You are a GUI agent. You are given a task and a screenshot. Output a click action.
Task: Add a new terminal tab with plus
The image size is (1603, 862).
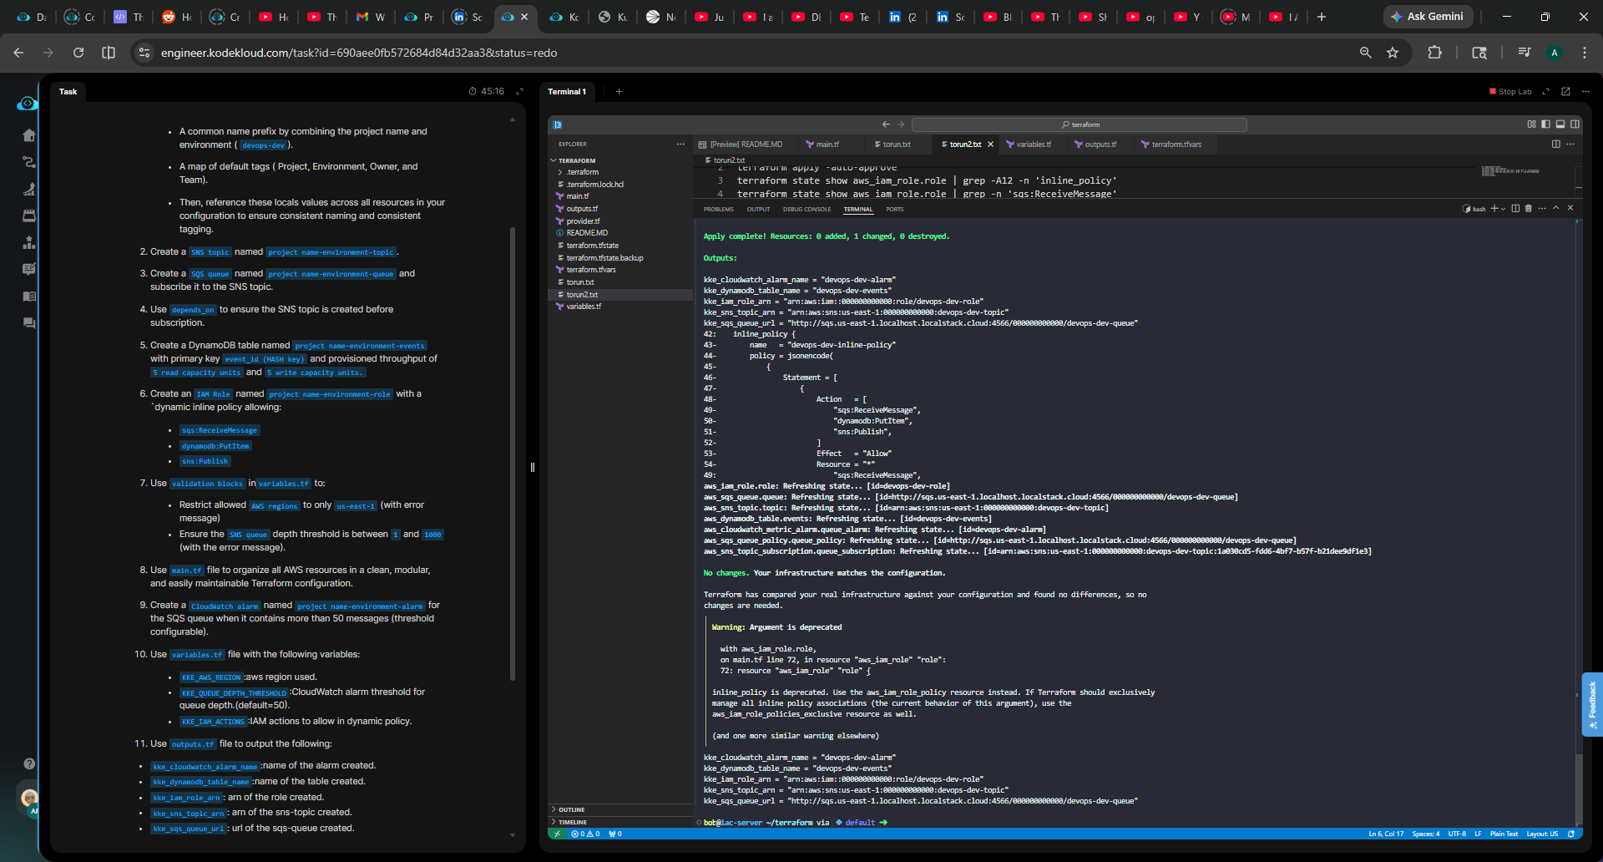pyautogui.click(x=619, y=92)
